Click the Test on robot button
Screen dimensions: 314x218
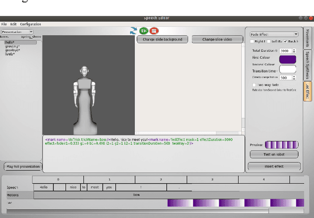tap(274, 154)
